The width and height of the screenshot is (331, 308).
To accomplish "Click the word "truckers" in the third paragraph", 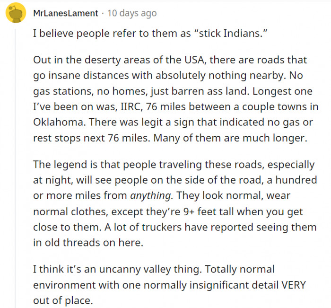I will click(x=162, y=227).
